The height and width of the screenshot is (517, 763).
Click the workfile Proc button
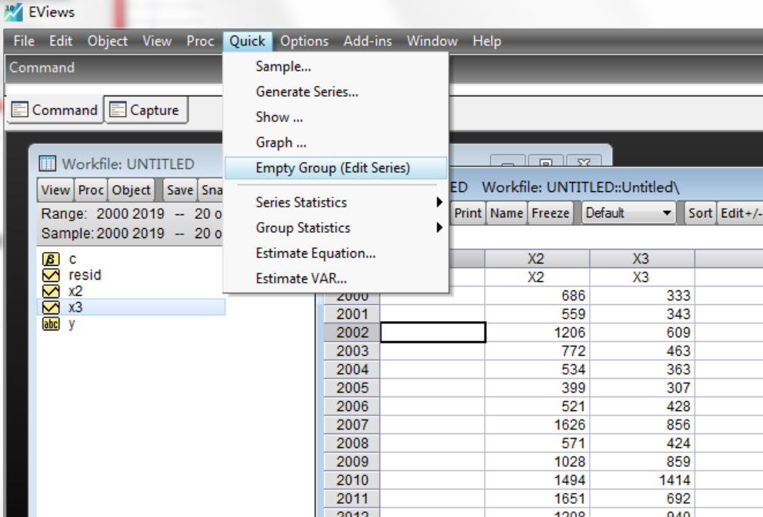[x=91, y=190]
